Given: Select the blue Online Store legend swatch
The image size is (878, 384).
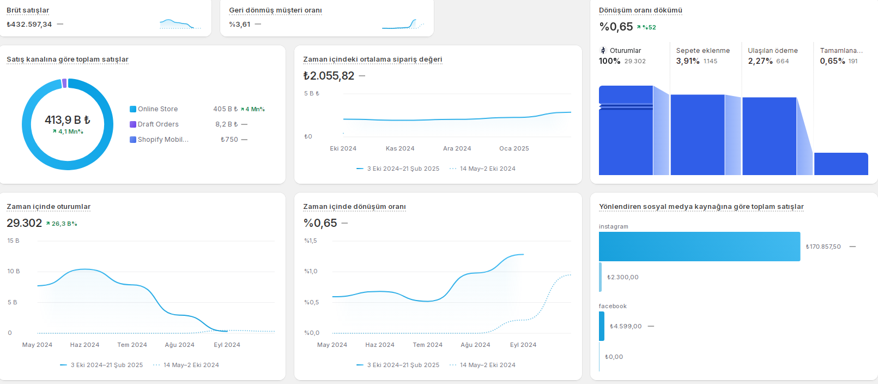Looking at the screenshot, I should click(133, 109).
